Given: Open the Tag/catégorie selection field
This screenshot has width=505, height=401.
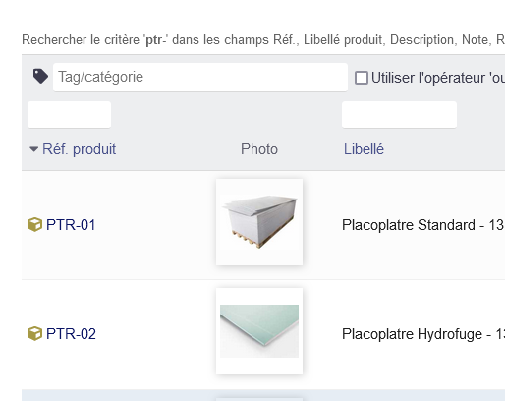Looking at the screenshot, I should [x=200, y=77].
